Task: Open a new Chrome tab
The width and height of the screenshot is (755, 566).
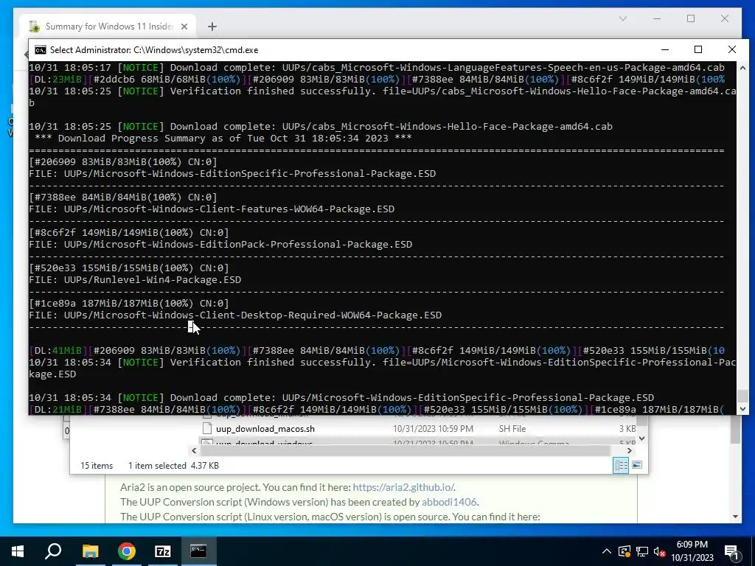Action: [212, 27]
